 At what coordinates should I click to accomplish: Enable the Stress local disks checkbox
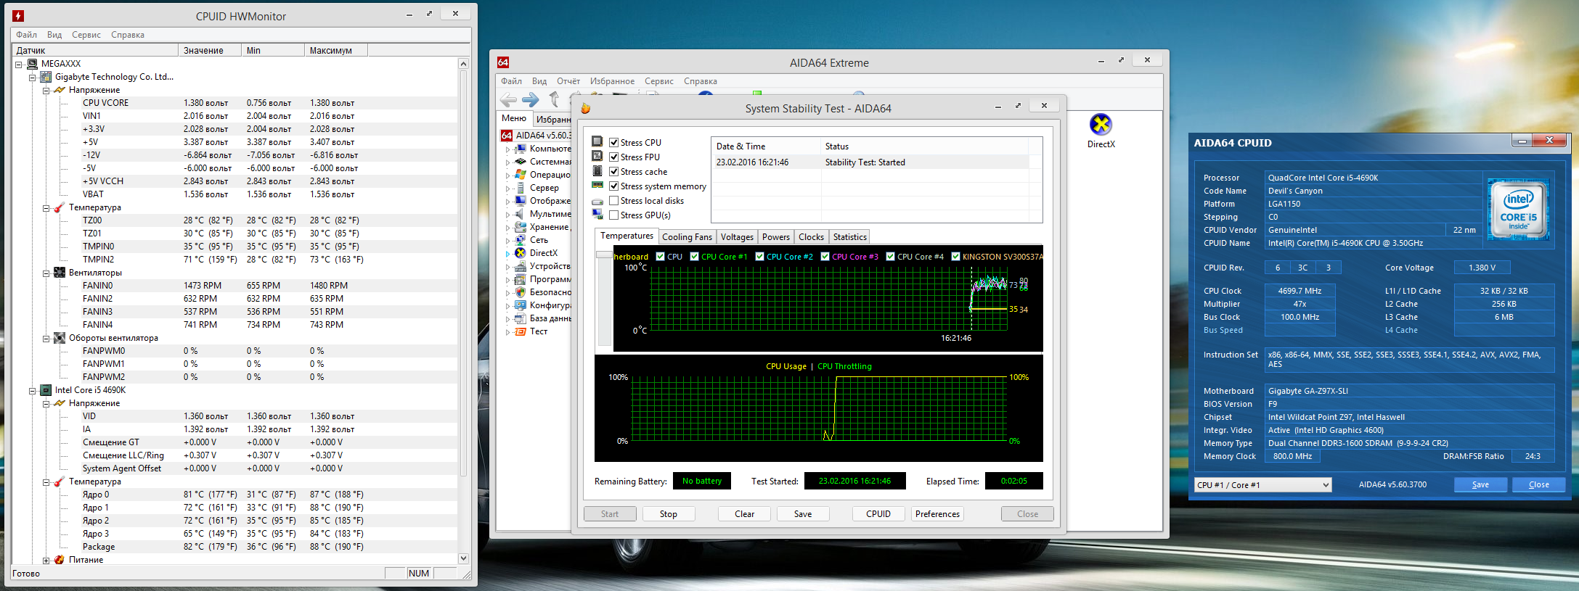[x=614, y=201]
